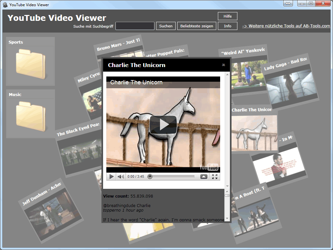Click the Beliebteste zeigen button
The image size is (333, 250).
tap(196, 26)
